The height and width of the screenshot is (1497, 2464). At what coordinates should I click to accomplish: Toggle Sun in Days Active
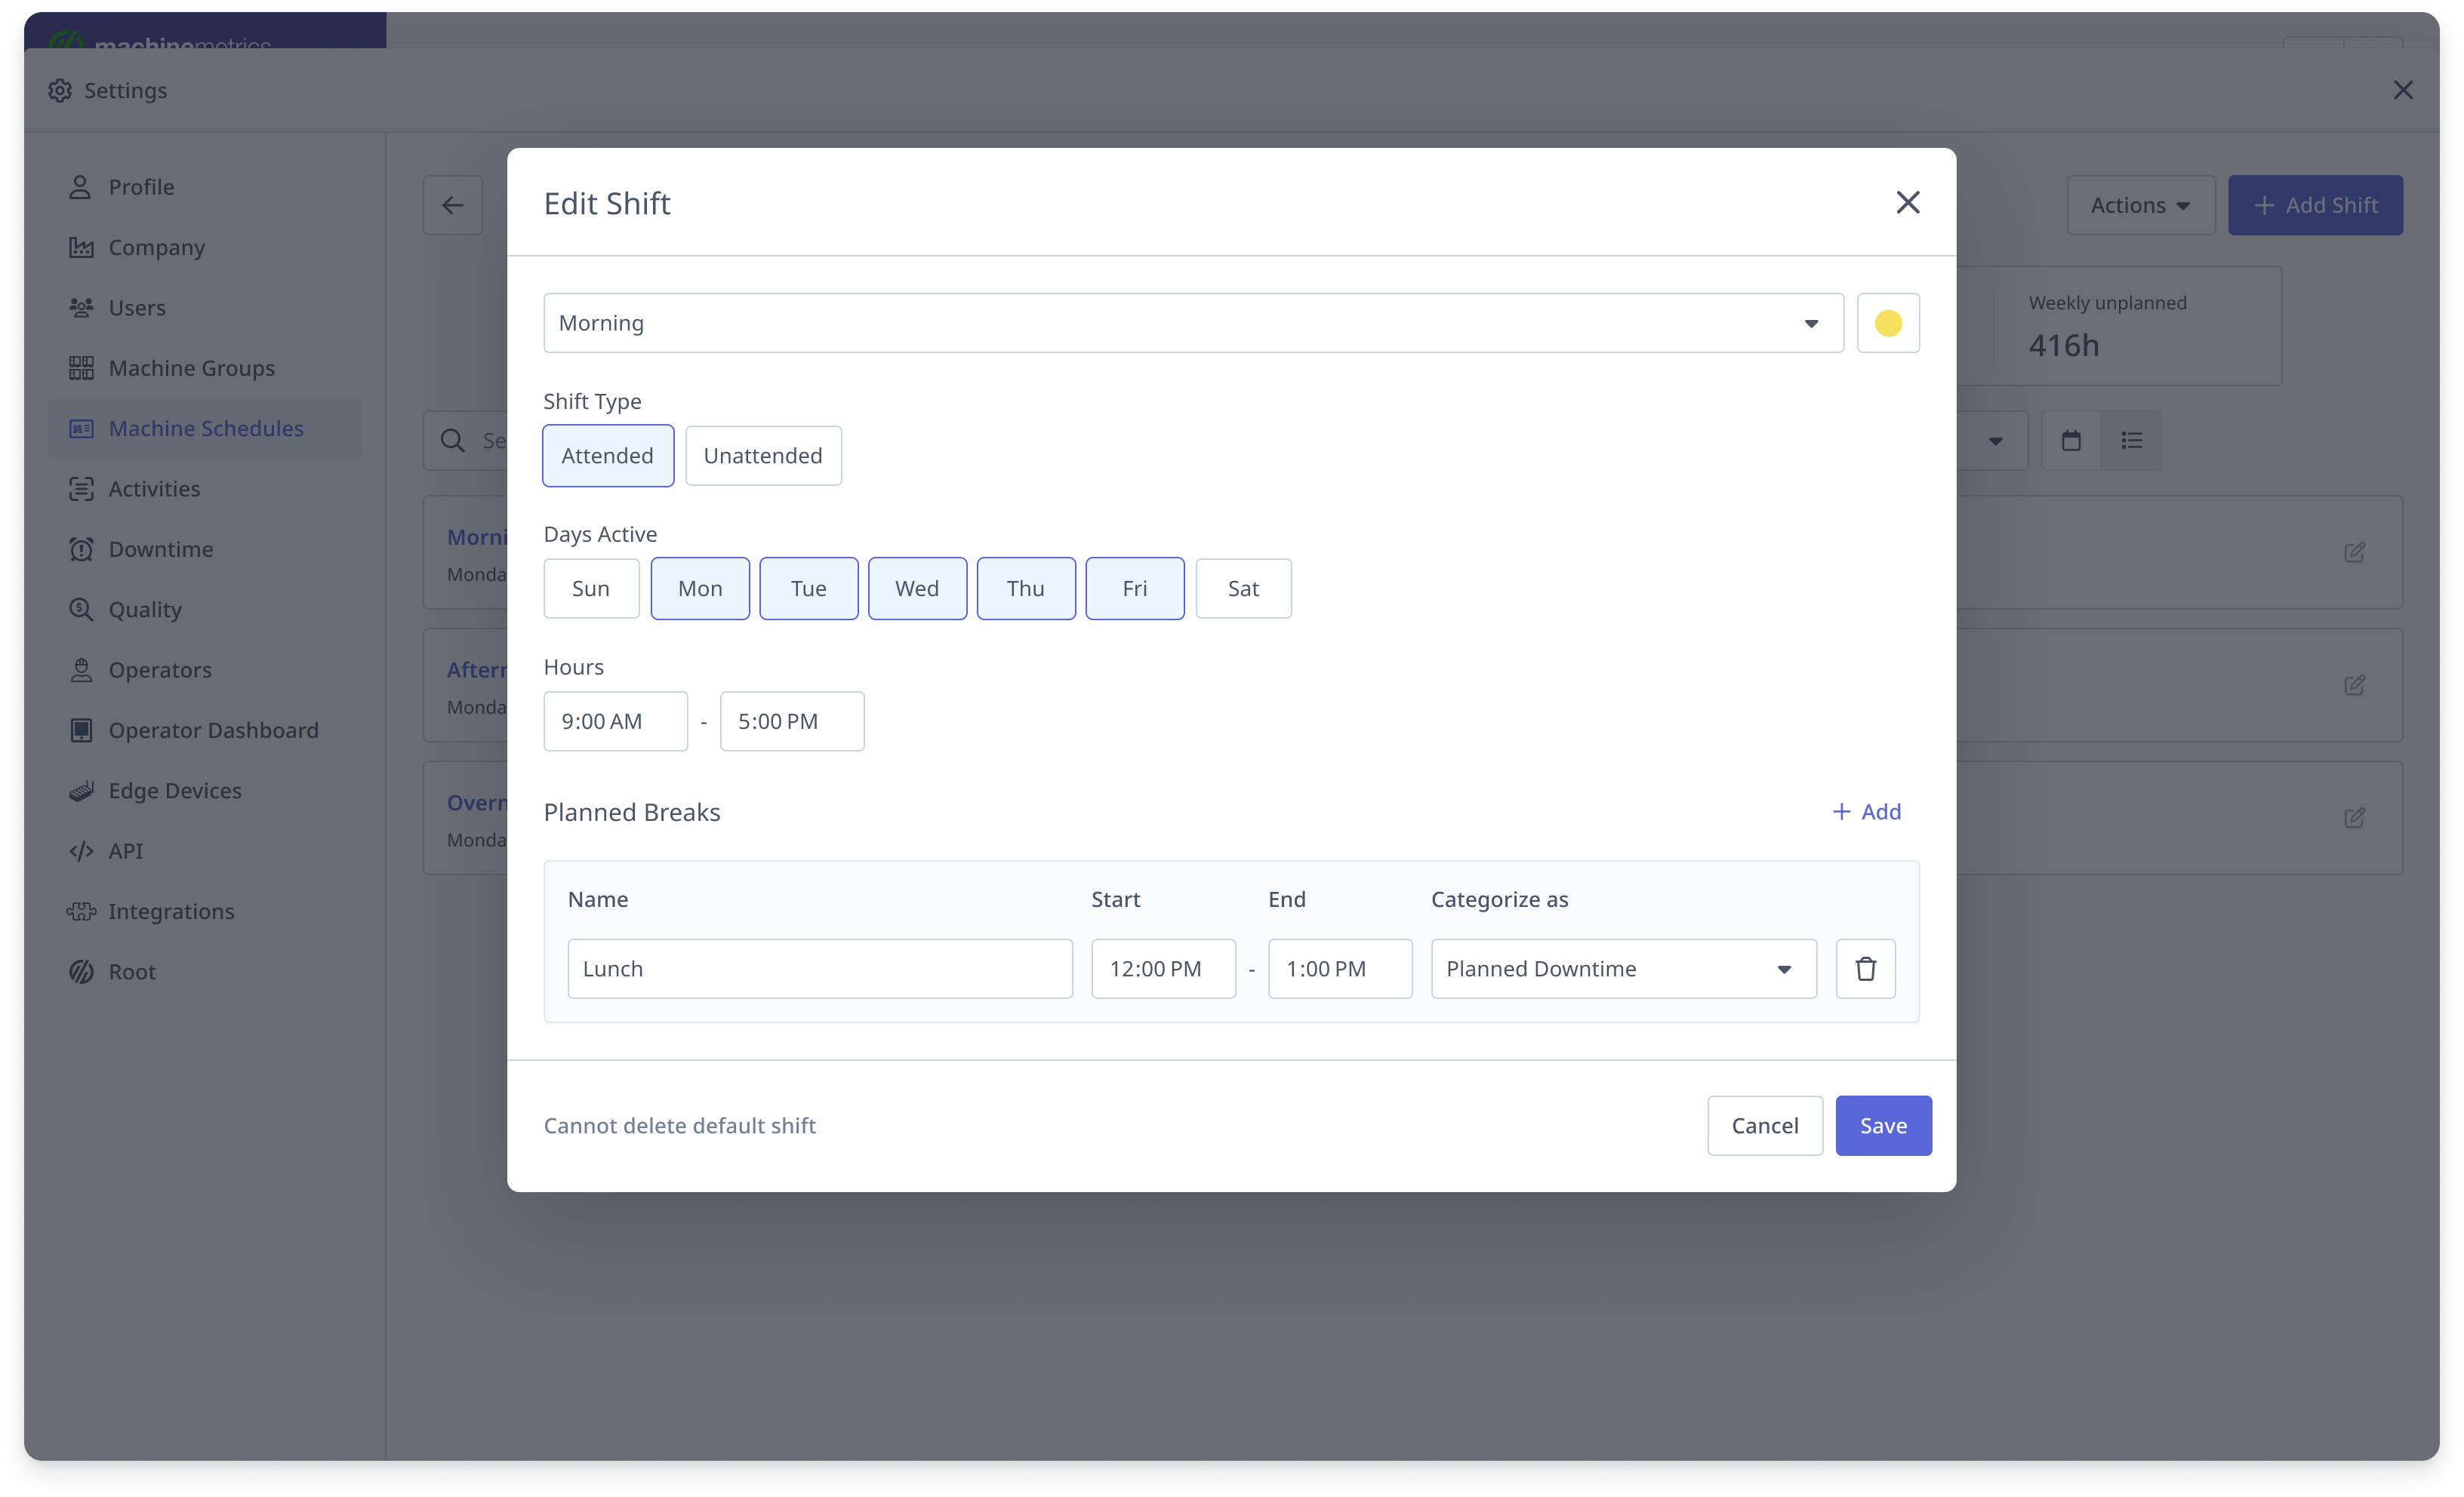pyautogui.click(x=591, y=589)
